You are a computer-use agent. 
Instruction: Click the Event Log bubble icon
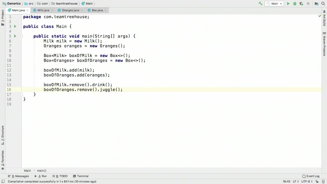(x=304, y=176)
